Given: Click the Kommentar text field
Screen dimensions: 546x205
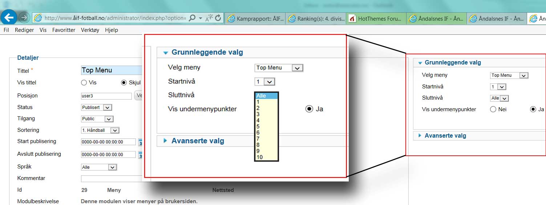Looking at the screenshot, I should (x=112, y=179).
